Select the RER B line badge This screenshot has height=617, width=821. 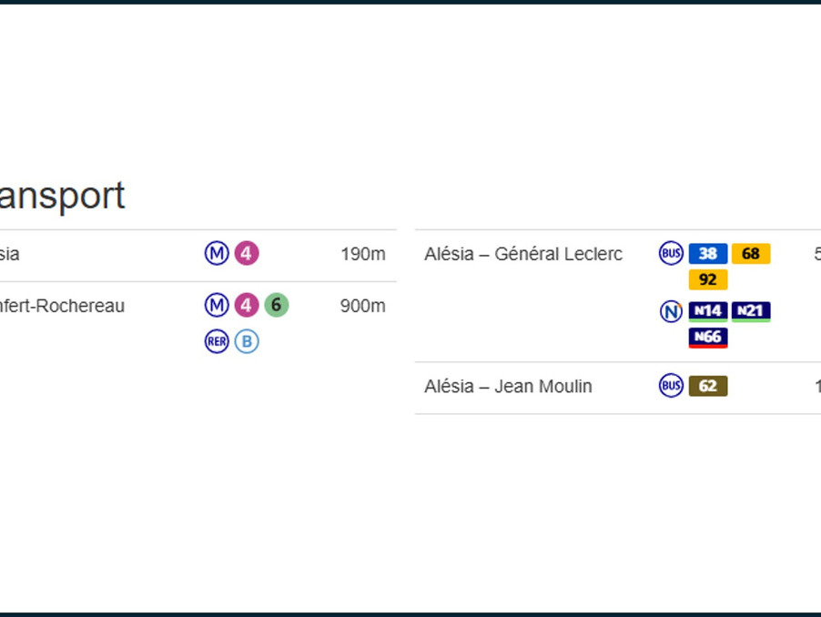pos(247,341)
